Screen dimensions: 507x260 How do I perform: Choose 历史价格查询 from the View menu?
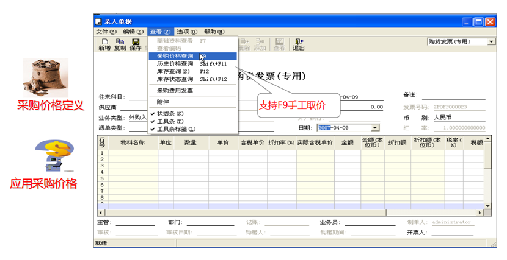[175, 63]
